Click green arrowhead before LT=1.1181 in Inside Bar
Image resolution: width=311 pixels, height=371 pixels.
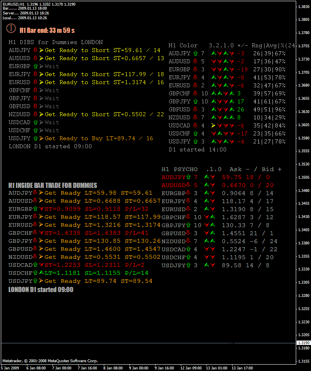click(41, 273)
